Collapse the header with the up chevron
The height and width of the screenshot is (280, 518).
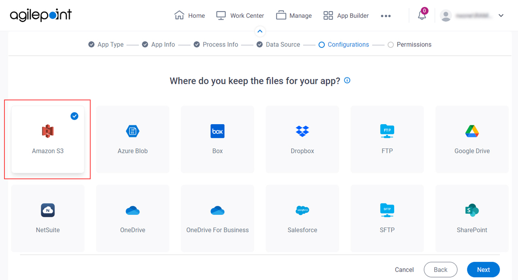260,31
